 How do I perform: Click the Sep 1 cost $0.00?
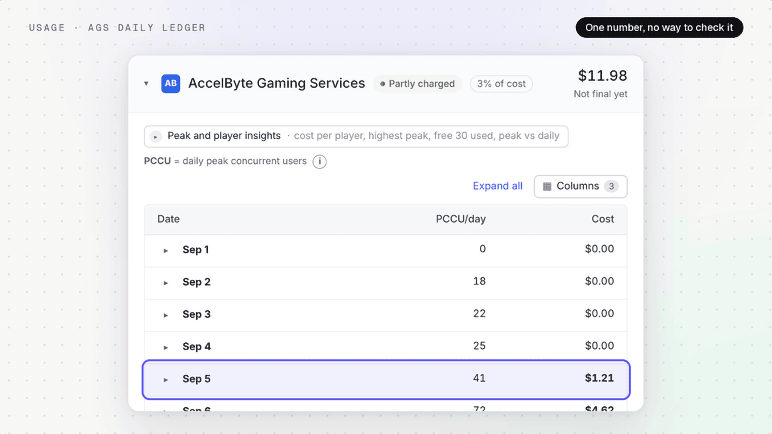click(x=599, y=249)
